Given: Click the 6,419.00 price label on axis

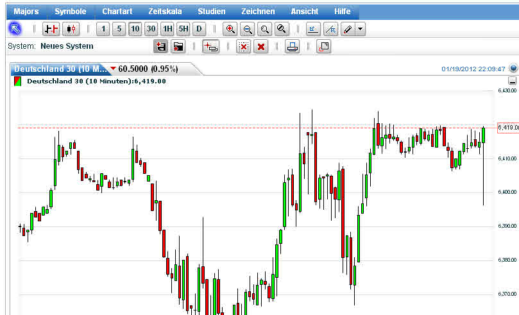Looking at the screenshot, I should [507, 128].
